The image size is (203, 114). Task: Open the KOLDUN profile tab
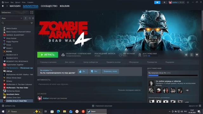click(x=64, y=6)
